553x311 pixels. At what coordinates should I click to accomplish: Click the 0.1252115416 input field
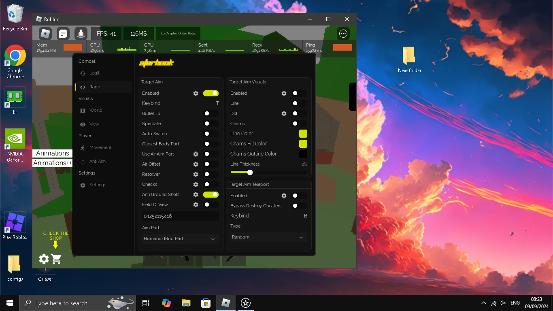coord(180,216)
